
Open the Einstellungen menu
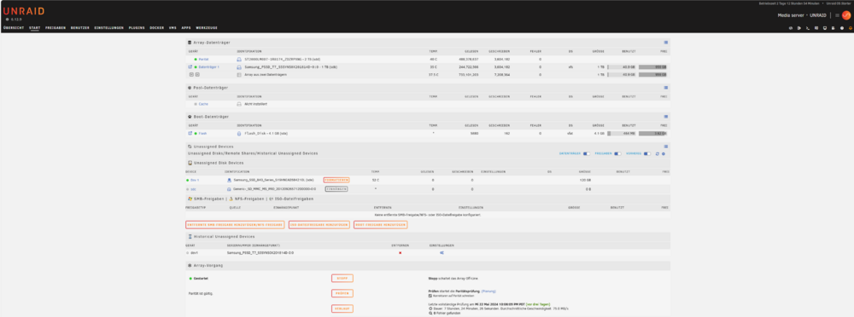(109, 28)
